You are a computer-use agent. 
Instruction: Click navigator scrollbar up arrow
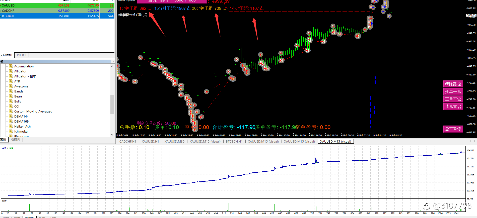pyautogui.click(x=112, y=66)
